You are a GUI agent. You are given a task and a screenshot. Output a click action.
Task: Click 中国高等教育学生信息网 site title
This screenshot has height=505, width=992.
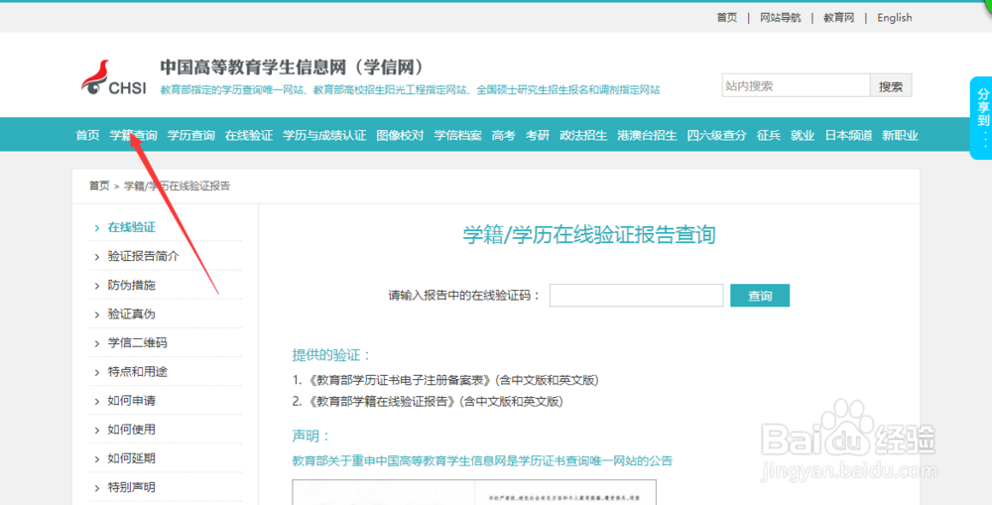[x=295, y=67]
